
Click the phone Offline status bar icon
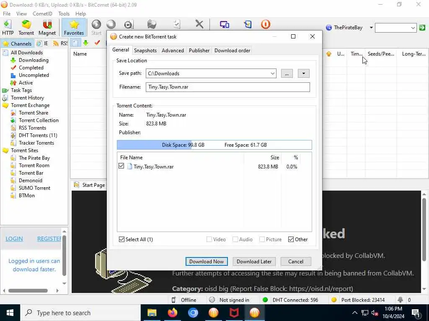(x=173, y=300)
